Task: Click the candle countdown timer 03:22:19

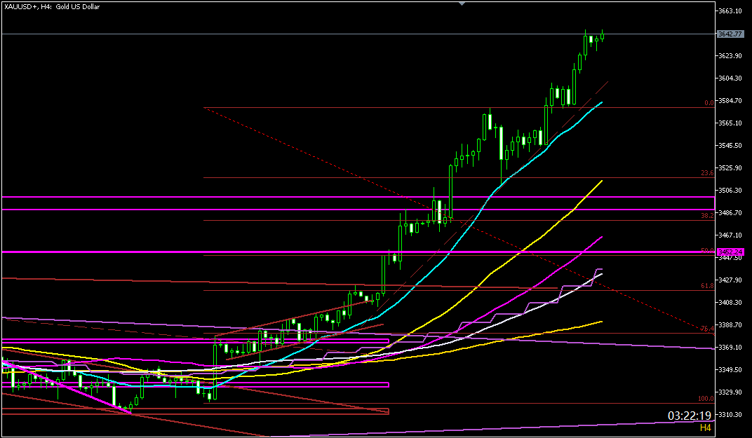Action: (690, 416)
